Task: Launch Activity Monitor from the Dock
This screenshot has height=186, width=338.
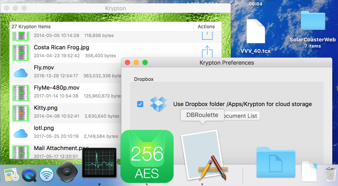Action: click(x=99, y=163)
